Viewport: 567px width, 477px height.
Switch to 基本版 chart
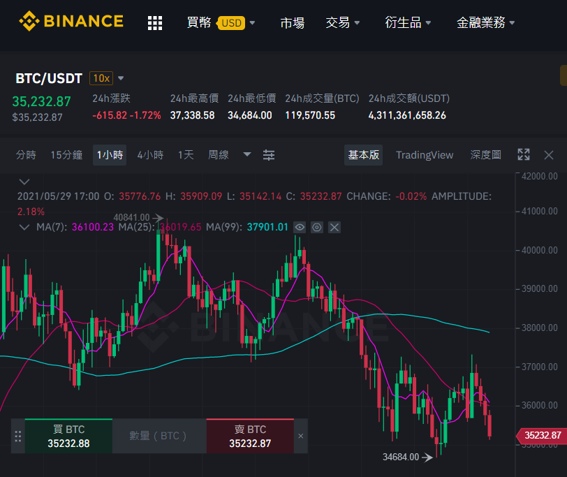[363, 155]
